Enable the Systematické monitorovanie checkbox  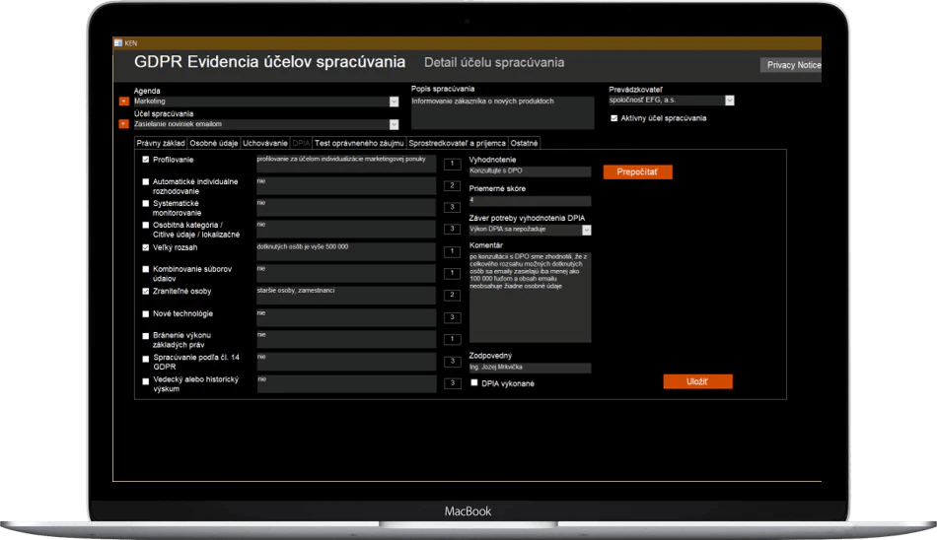(x=146, y=204)
